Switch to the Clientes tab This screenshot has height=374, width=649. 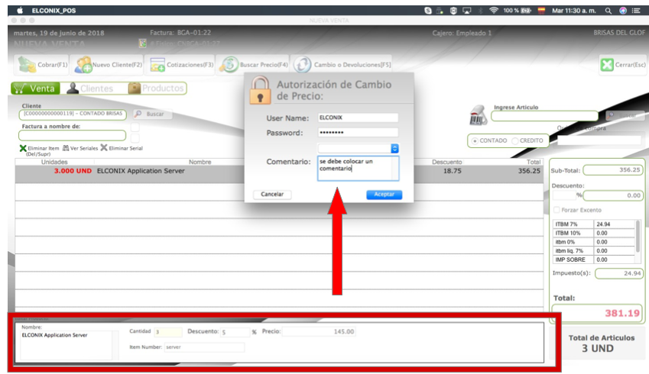pyautogui.click(x=90, y=88)
